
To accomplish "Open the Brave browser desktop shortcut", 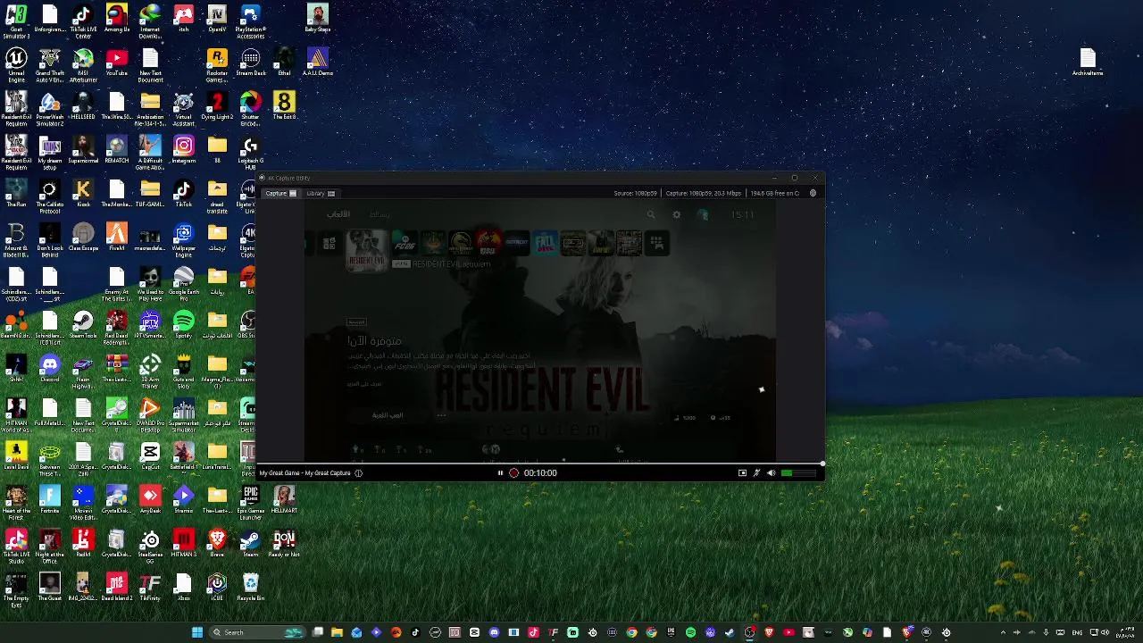I will (x=217, y=545).
